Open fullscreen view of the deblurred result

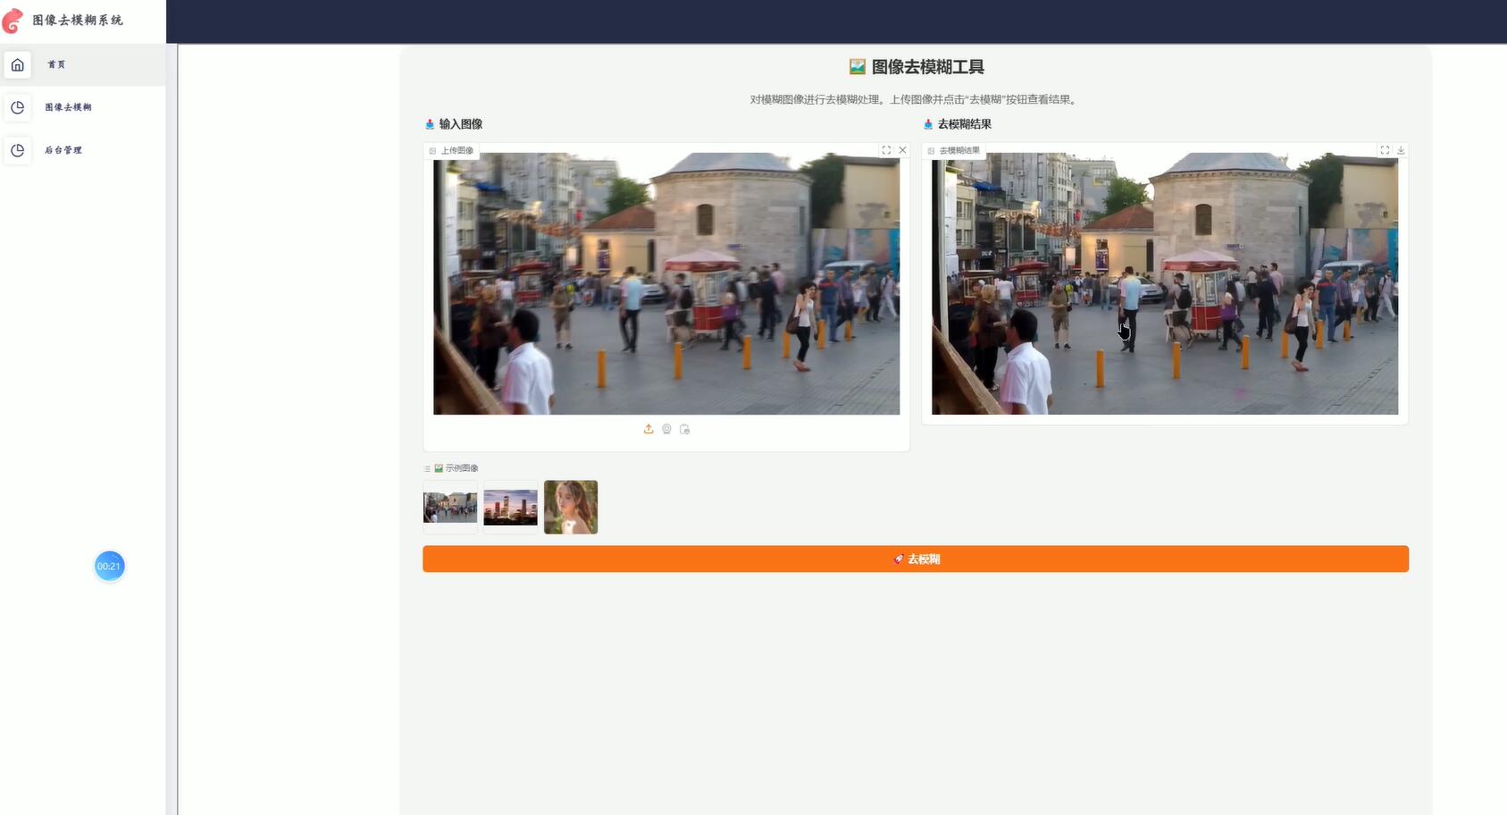click(1385, 150)
